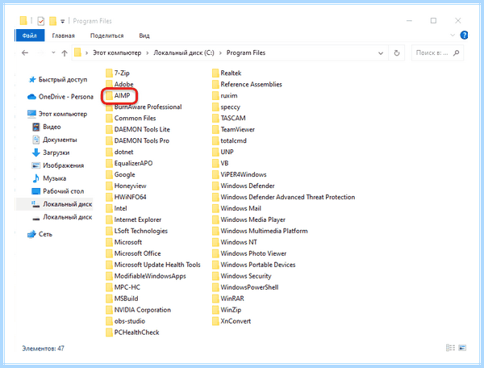Go to Локальный диск (C:) in address path
The height and width of the screenshot is (368, 484).
[184, 52]
